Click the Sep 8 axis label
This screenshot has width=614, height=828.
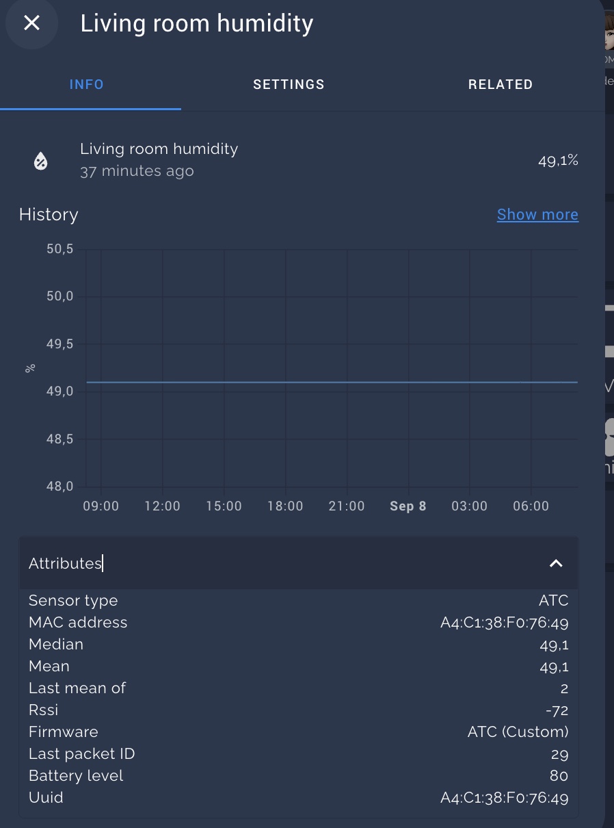click(408, 506)
